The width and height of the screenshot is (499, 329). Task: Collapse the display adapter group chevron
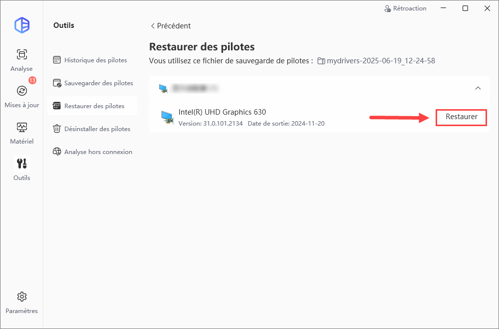click(x=478, y=88)
